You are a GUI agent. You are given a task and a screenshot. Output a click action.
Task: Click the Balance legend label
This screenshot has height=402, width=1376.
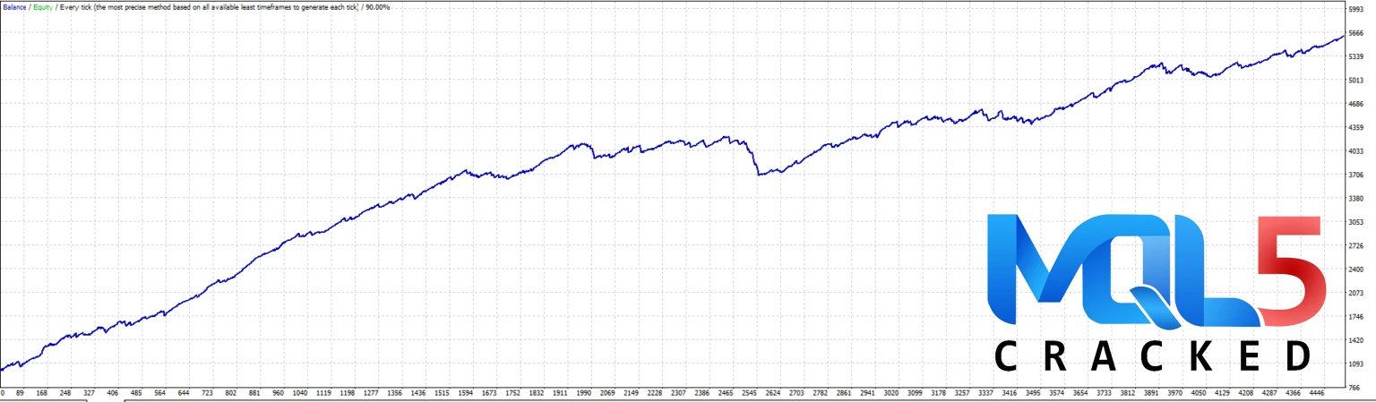click(13, 6)
